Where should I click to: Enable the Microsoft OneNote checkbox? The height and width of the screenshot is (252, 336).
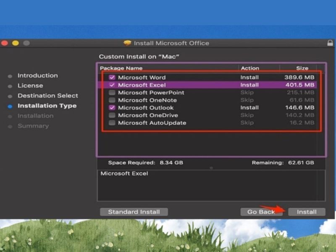pyautogui.click(x=112, y=100)
